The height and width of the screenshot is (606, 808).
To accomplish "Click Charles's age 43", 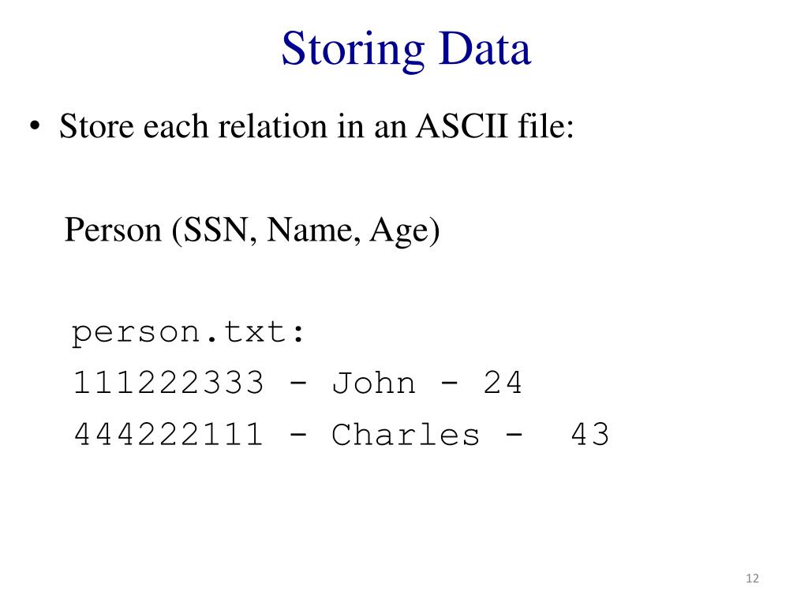I will pos(590,435).
